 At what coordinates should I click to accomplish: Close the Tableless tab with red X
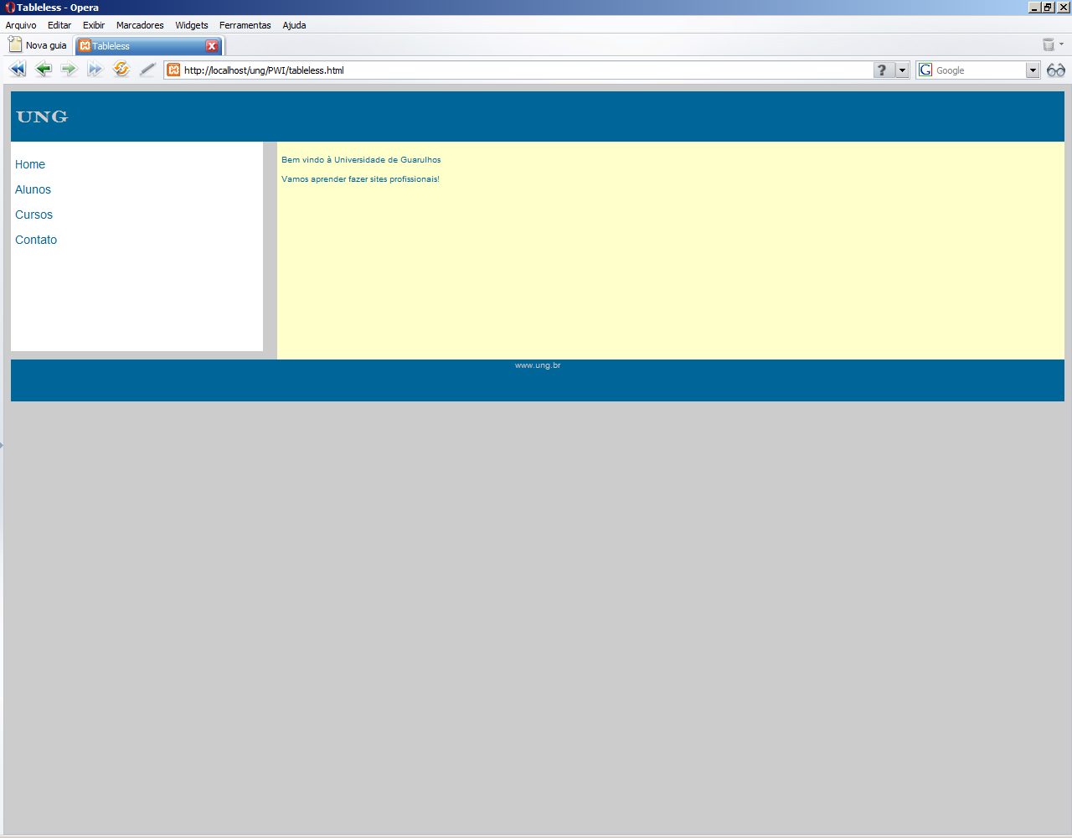[x=212, y=46]
